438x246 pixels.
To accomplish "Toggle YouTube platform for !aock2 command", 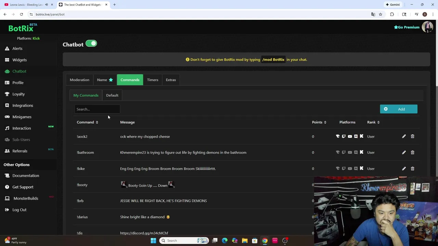I will [350, 136].
